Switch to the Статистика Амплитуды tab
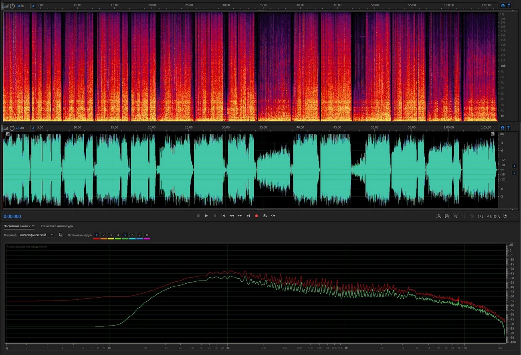 57,226
